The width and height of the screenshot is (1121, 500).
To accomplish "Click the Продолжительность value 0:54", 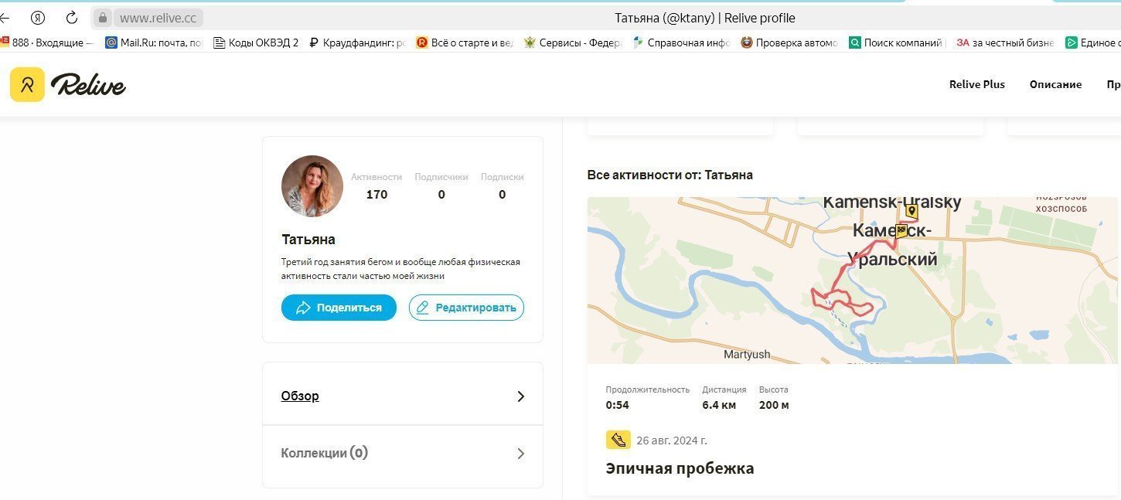I will (617, 405).
